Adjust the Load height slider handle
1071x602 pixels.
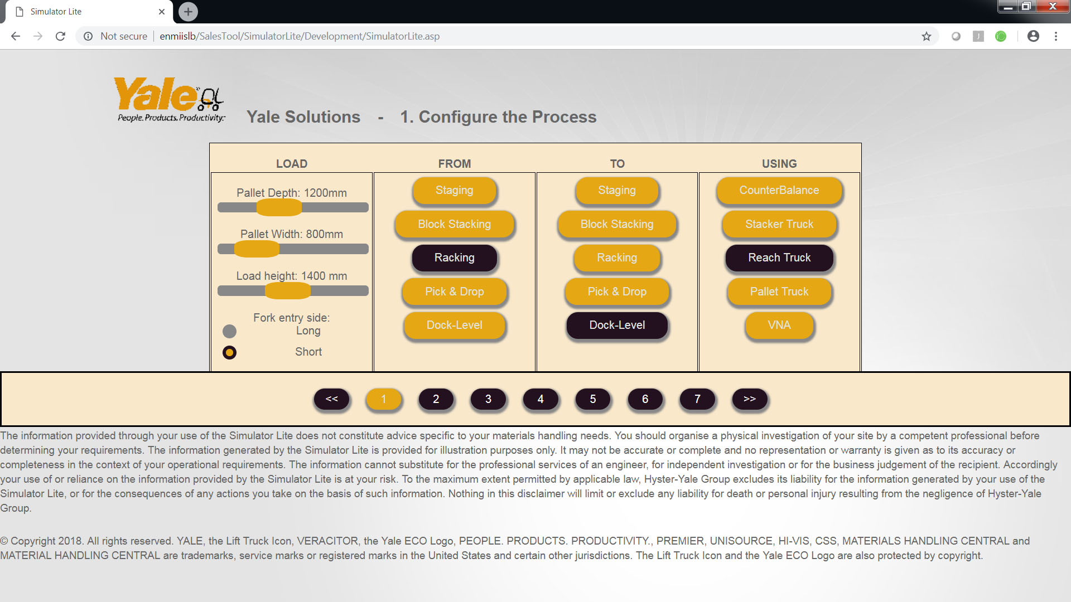pyautogui.click(x=287, y=290)
